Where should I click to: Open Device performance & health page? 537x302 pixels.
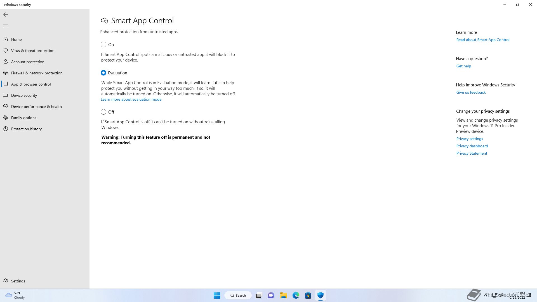(x=45, y=107)
